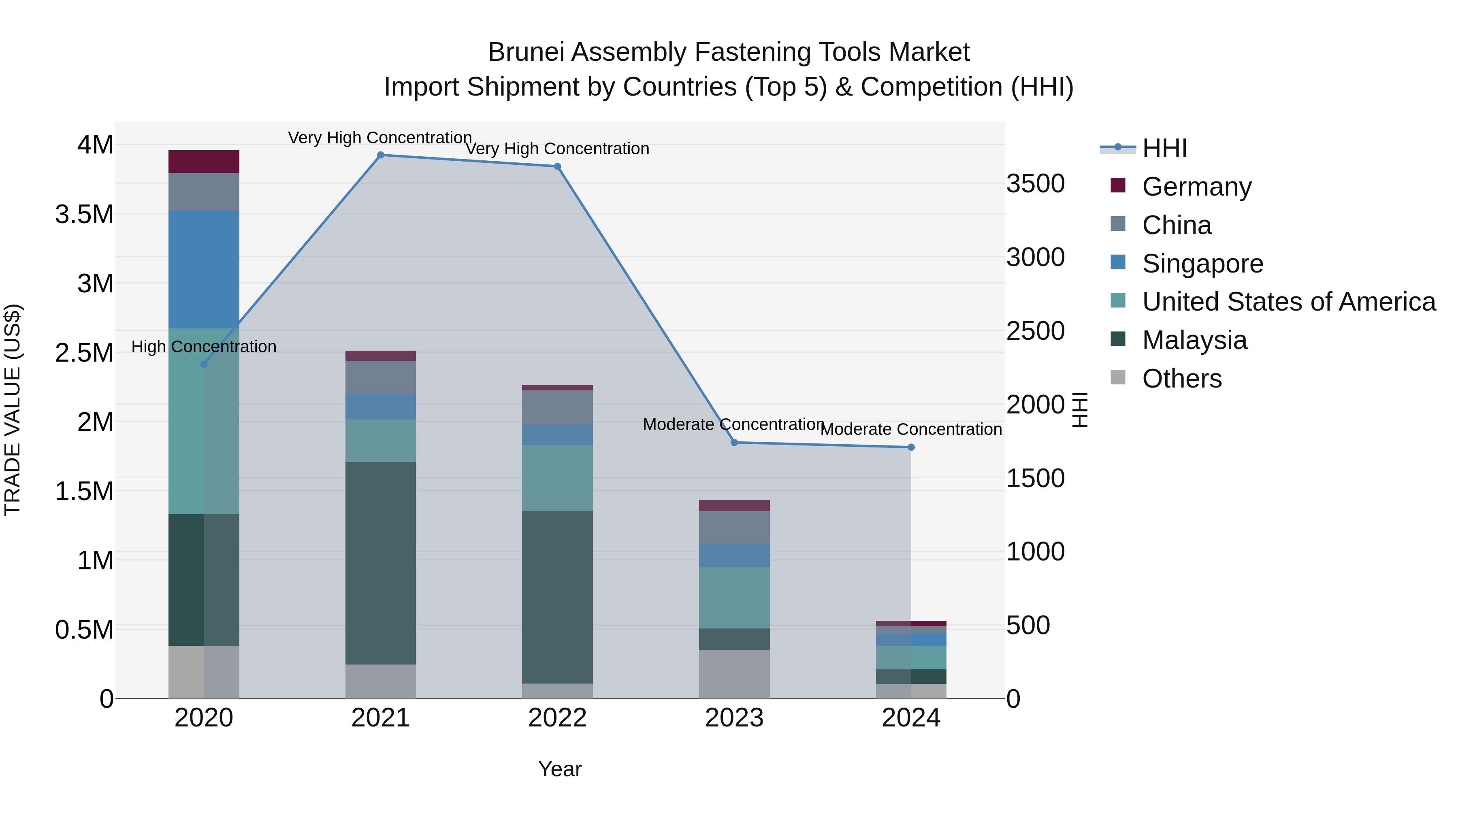This screenshot has height=820, width=1458.
Task: Click the Germany dark red legend swatch
Action: [x=1118, y=185]
